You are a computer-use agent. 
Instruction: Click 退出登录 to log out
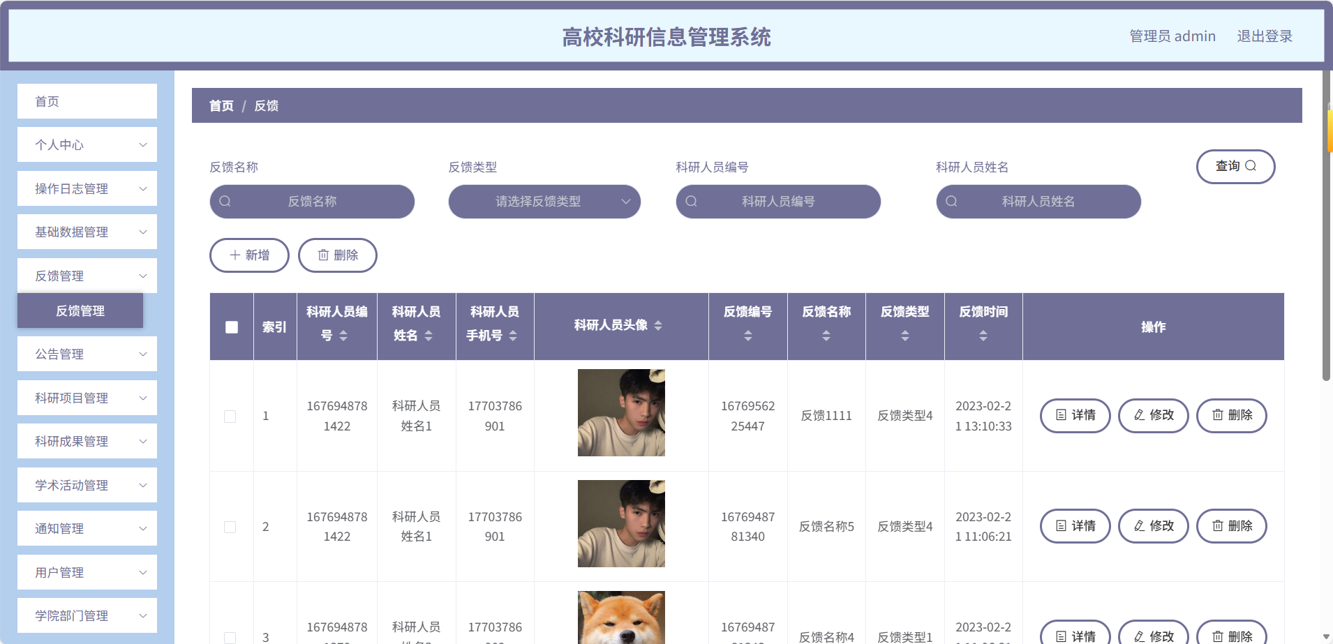point(1265,36)
